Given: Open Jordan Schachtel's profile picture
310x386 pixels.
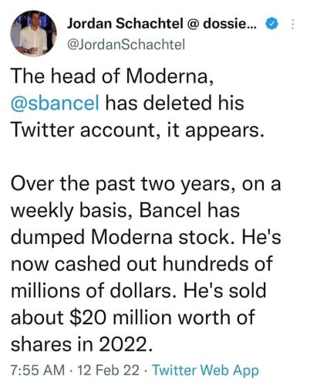Looking at the screenshot, I should pos(33,34).
